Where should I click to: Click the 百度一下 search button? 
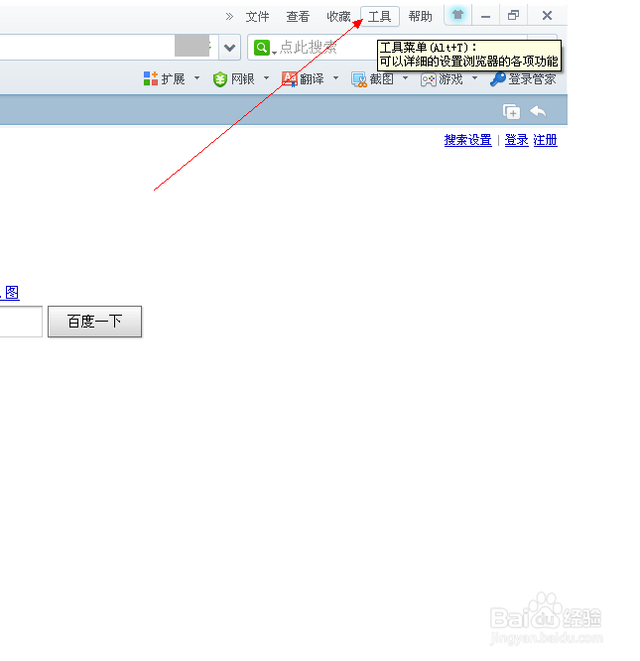click(x=95, y=322)
